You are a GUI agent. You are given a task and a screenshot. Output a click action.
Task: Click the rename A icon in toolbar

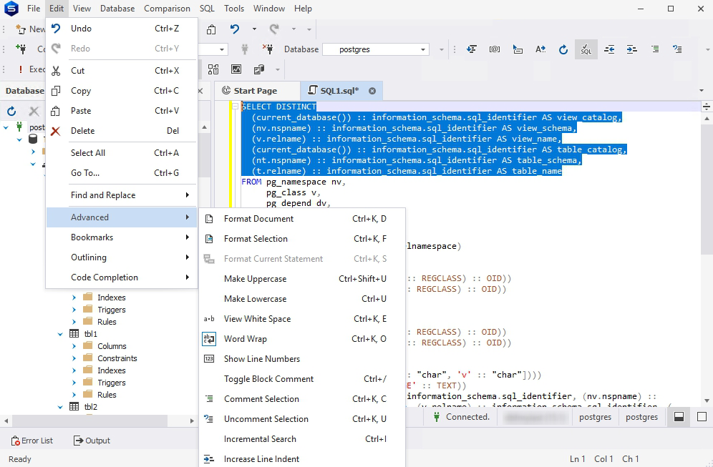point(540,49)
